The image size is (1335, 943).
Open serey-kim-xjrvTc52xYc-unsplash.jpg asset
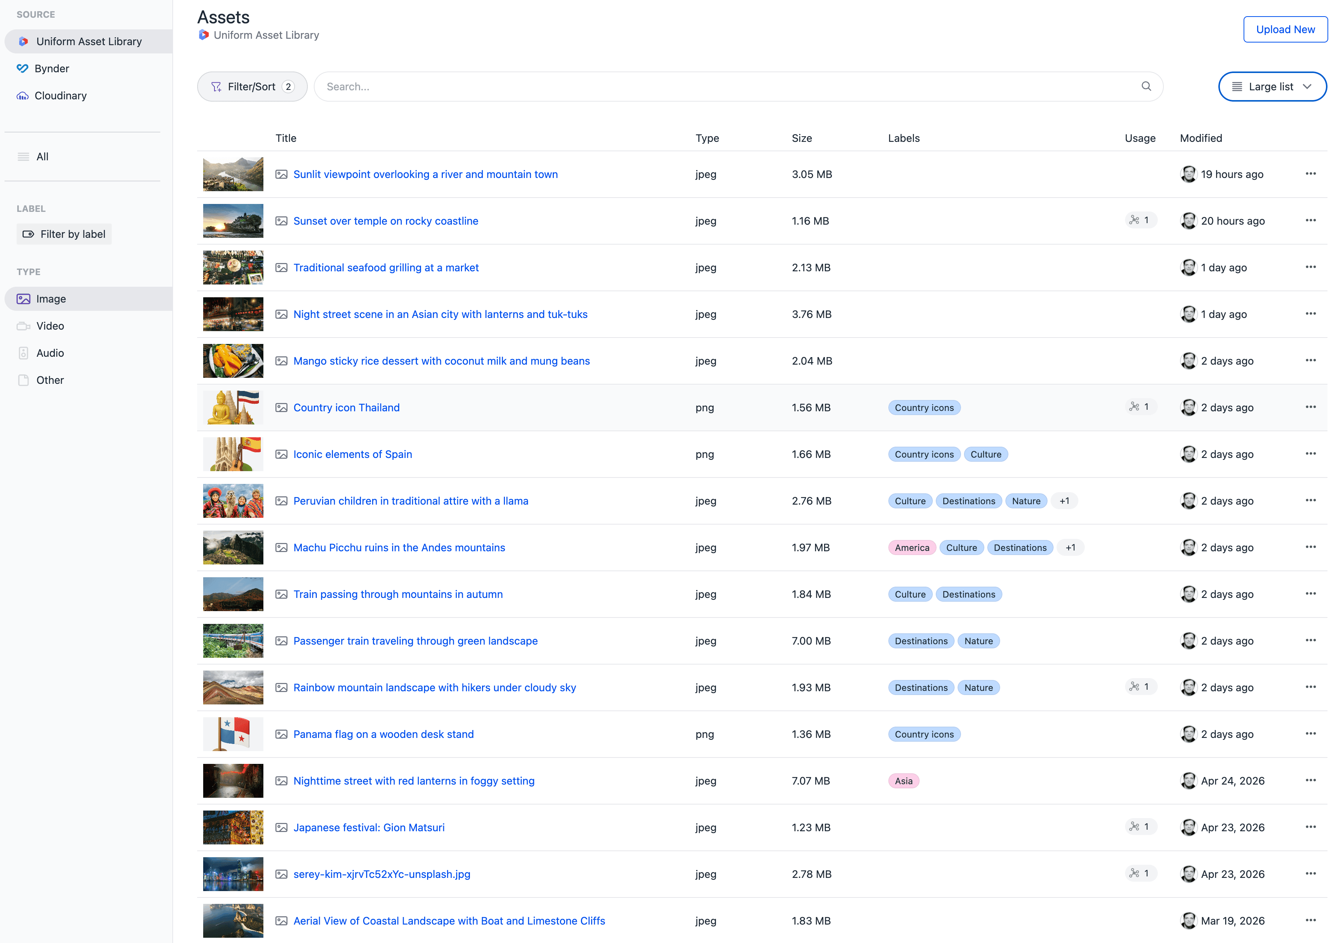click(x=382, y=875)
